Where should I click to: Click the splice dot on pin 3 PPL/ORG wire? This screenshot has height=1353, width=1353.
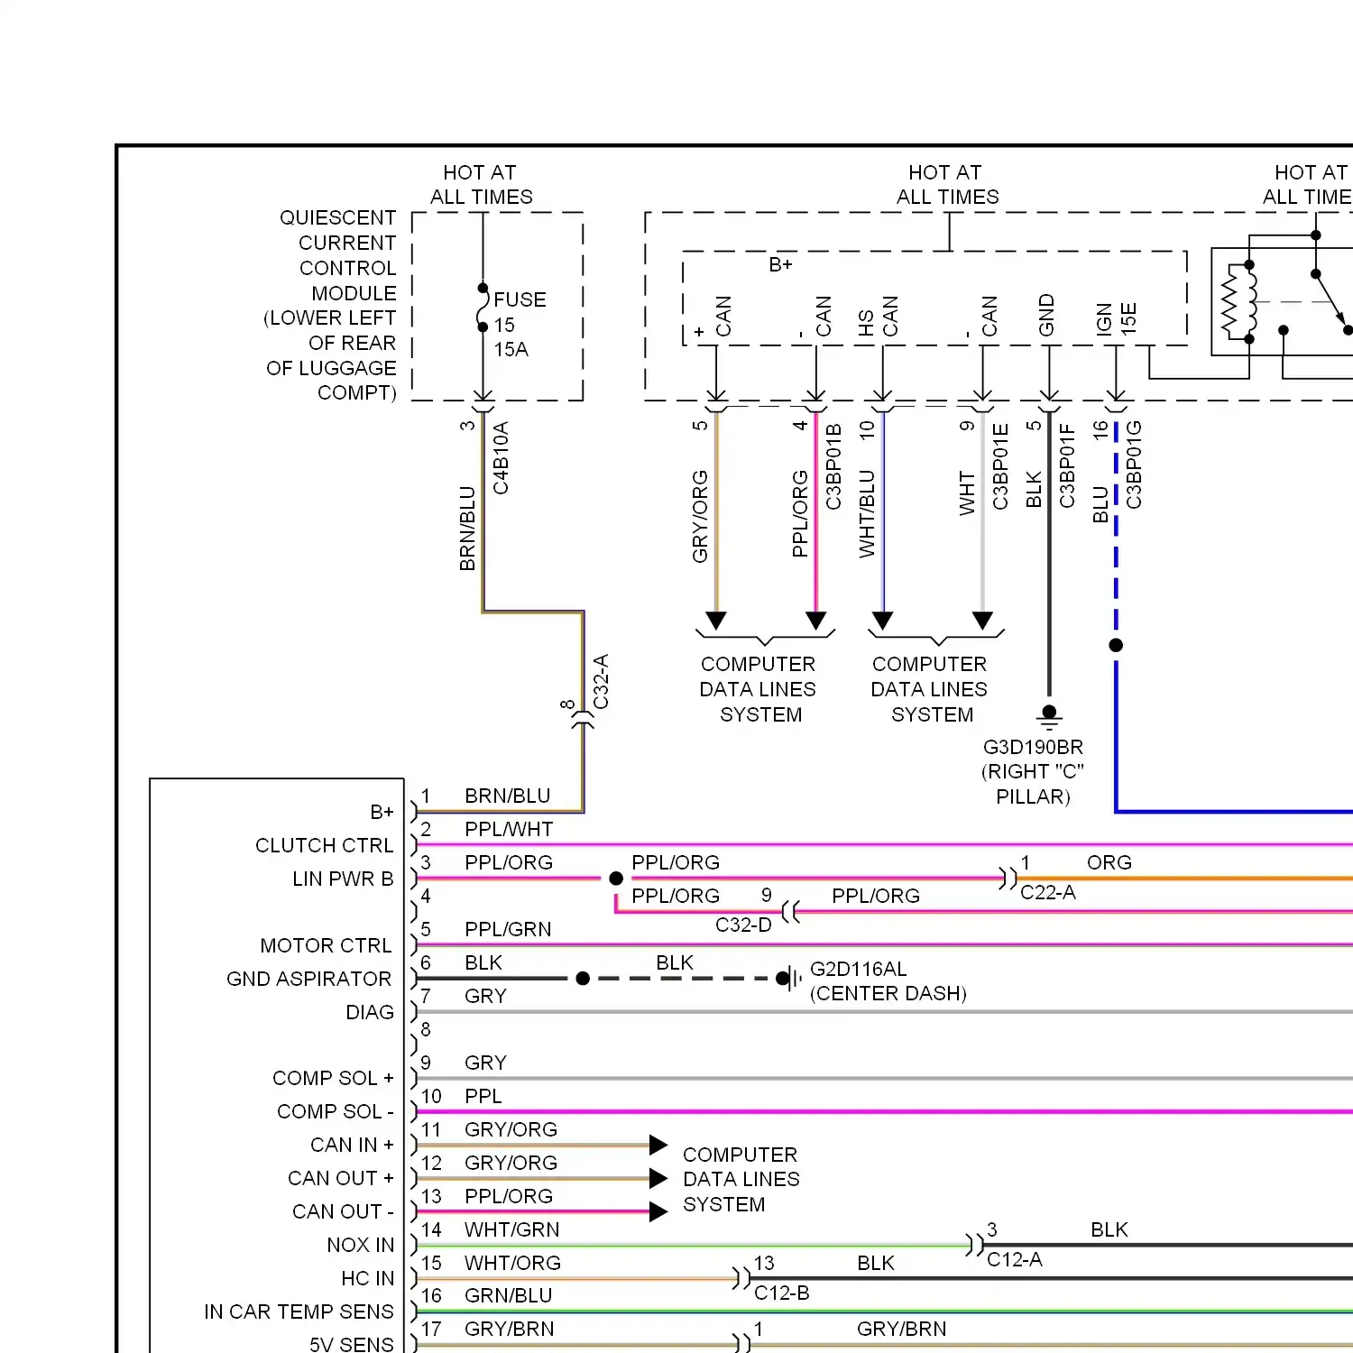(616, 878)
